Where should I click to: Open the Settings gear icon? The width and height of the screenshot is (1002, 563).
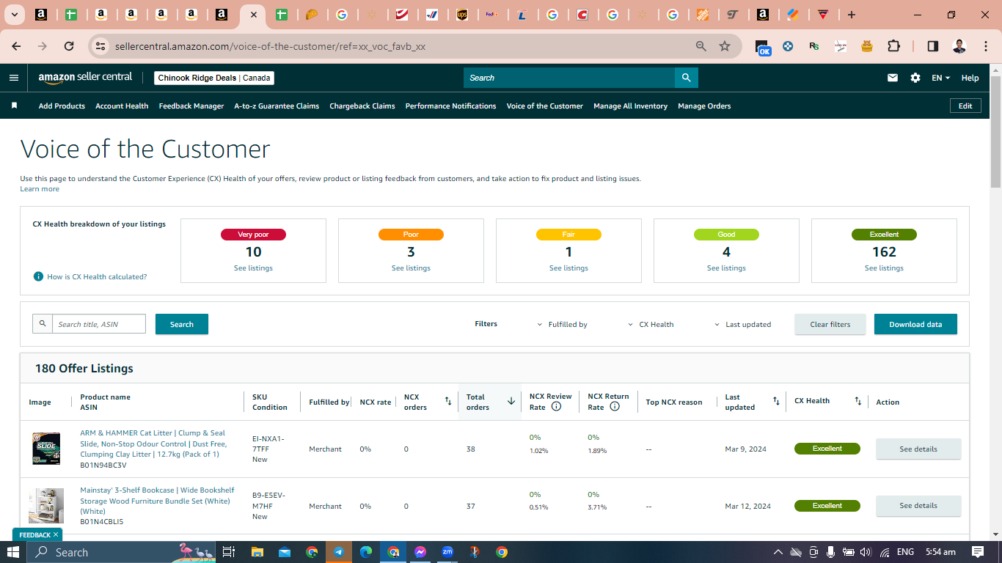click(915, 78)
